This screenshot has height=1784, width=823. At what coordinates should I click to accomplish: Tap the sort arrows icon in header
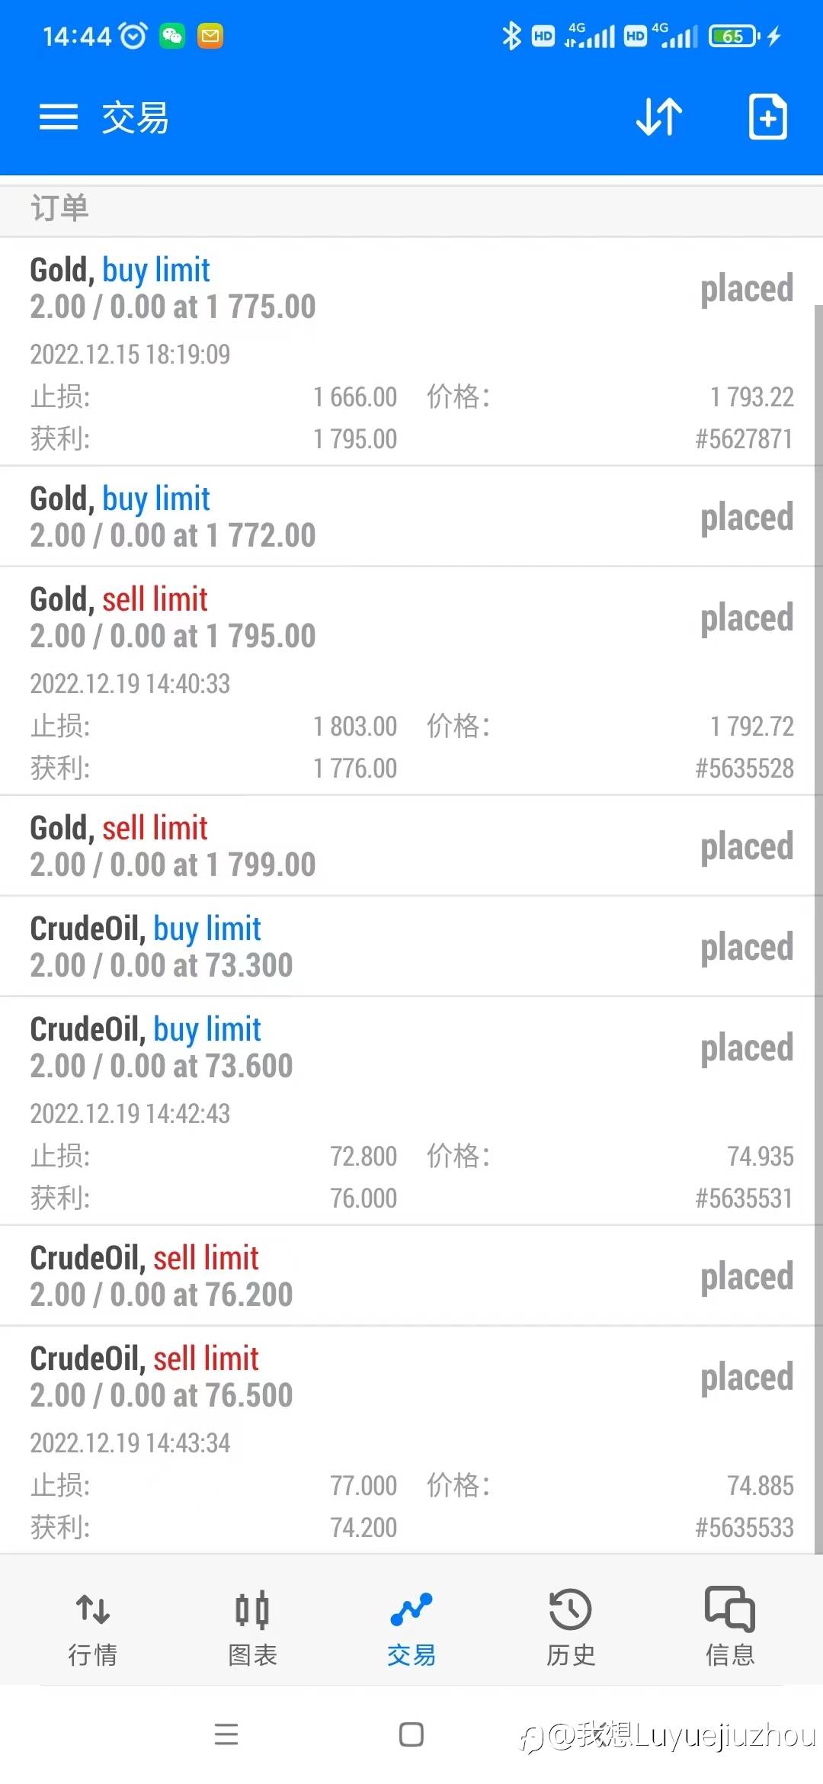[x=659, y=117]
